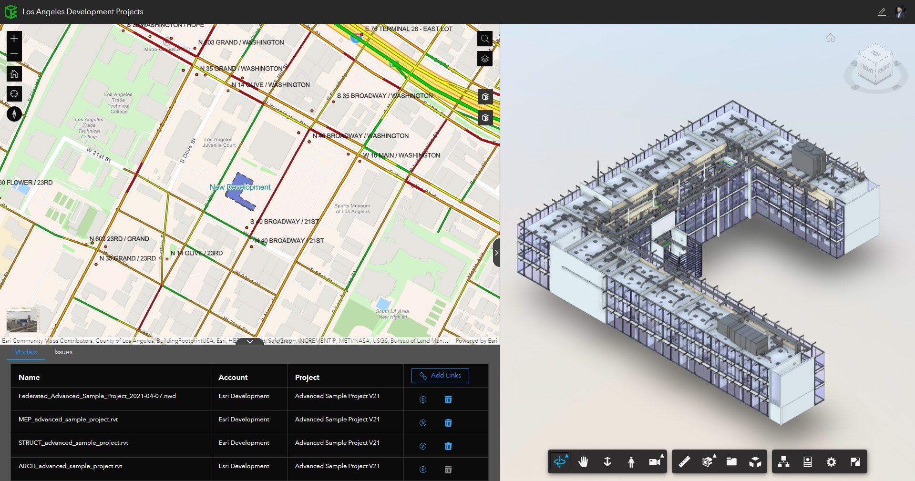Delete the Federated_Advanced_Sample_Project link
Viewport: 915px width, 481px height.
pyautogui.click(x=448, y=399)
